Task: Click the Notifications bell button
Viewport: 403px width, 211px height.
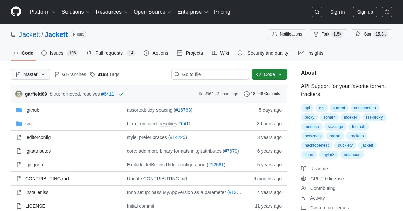Action: coord(287,34)
